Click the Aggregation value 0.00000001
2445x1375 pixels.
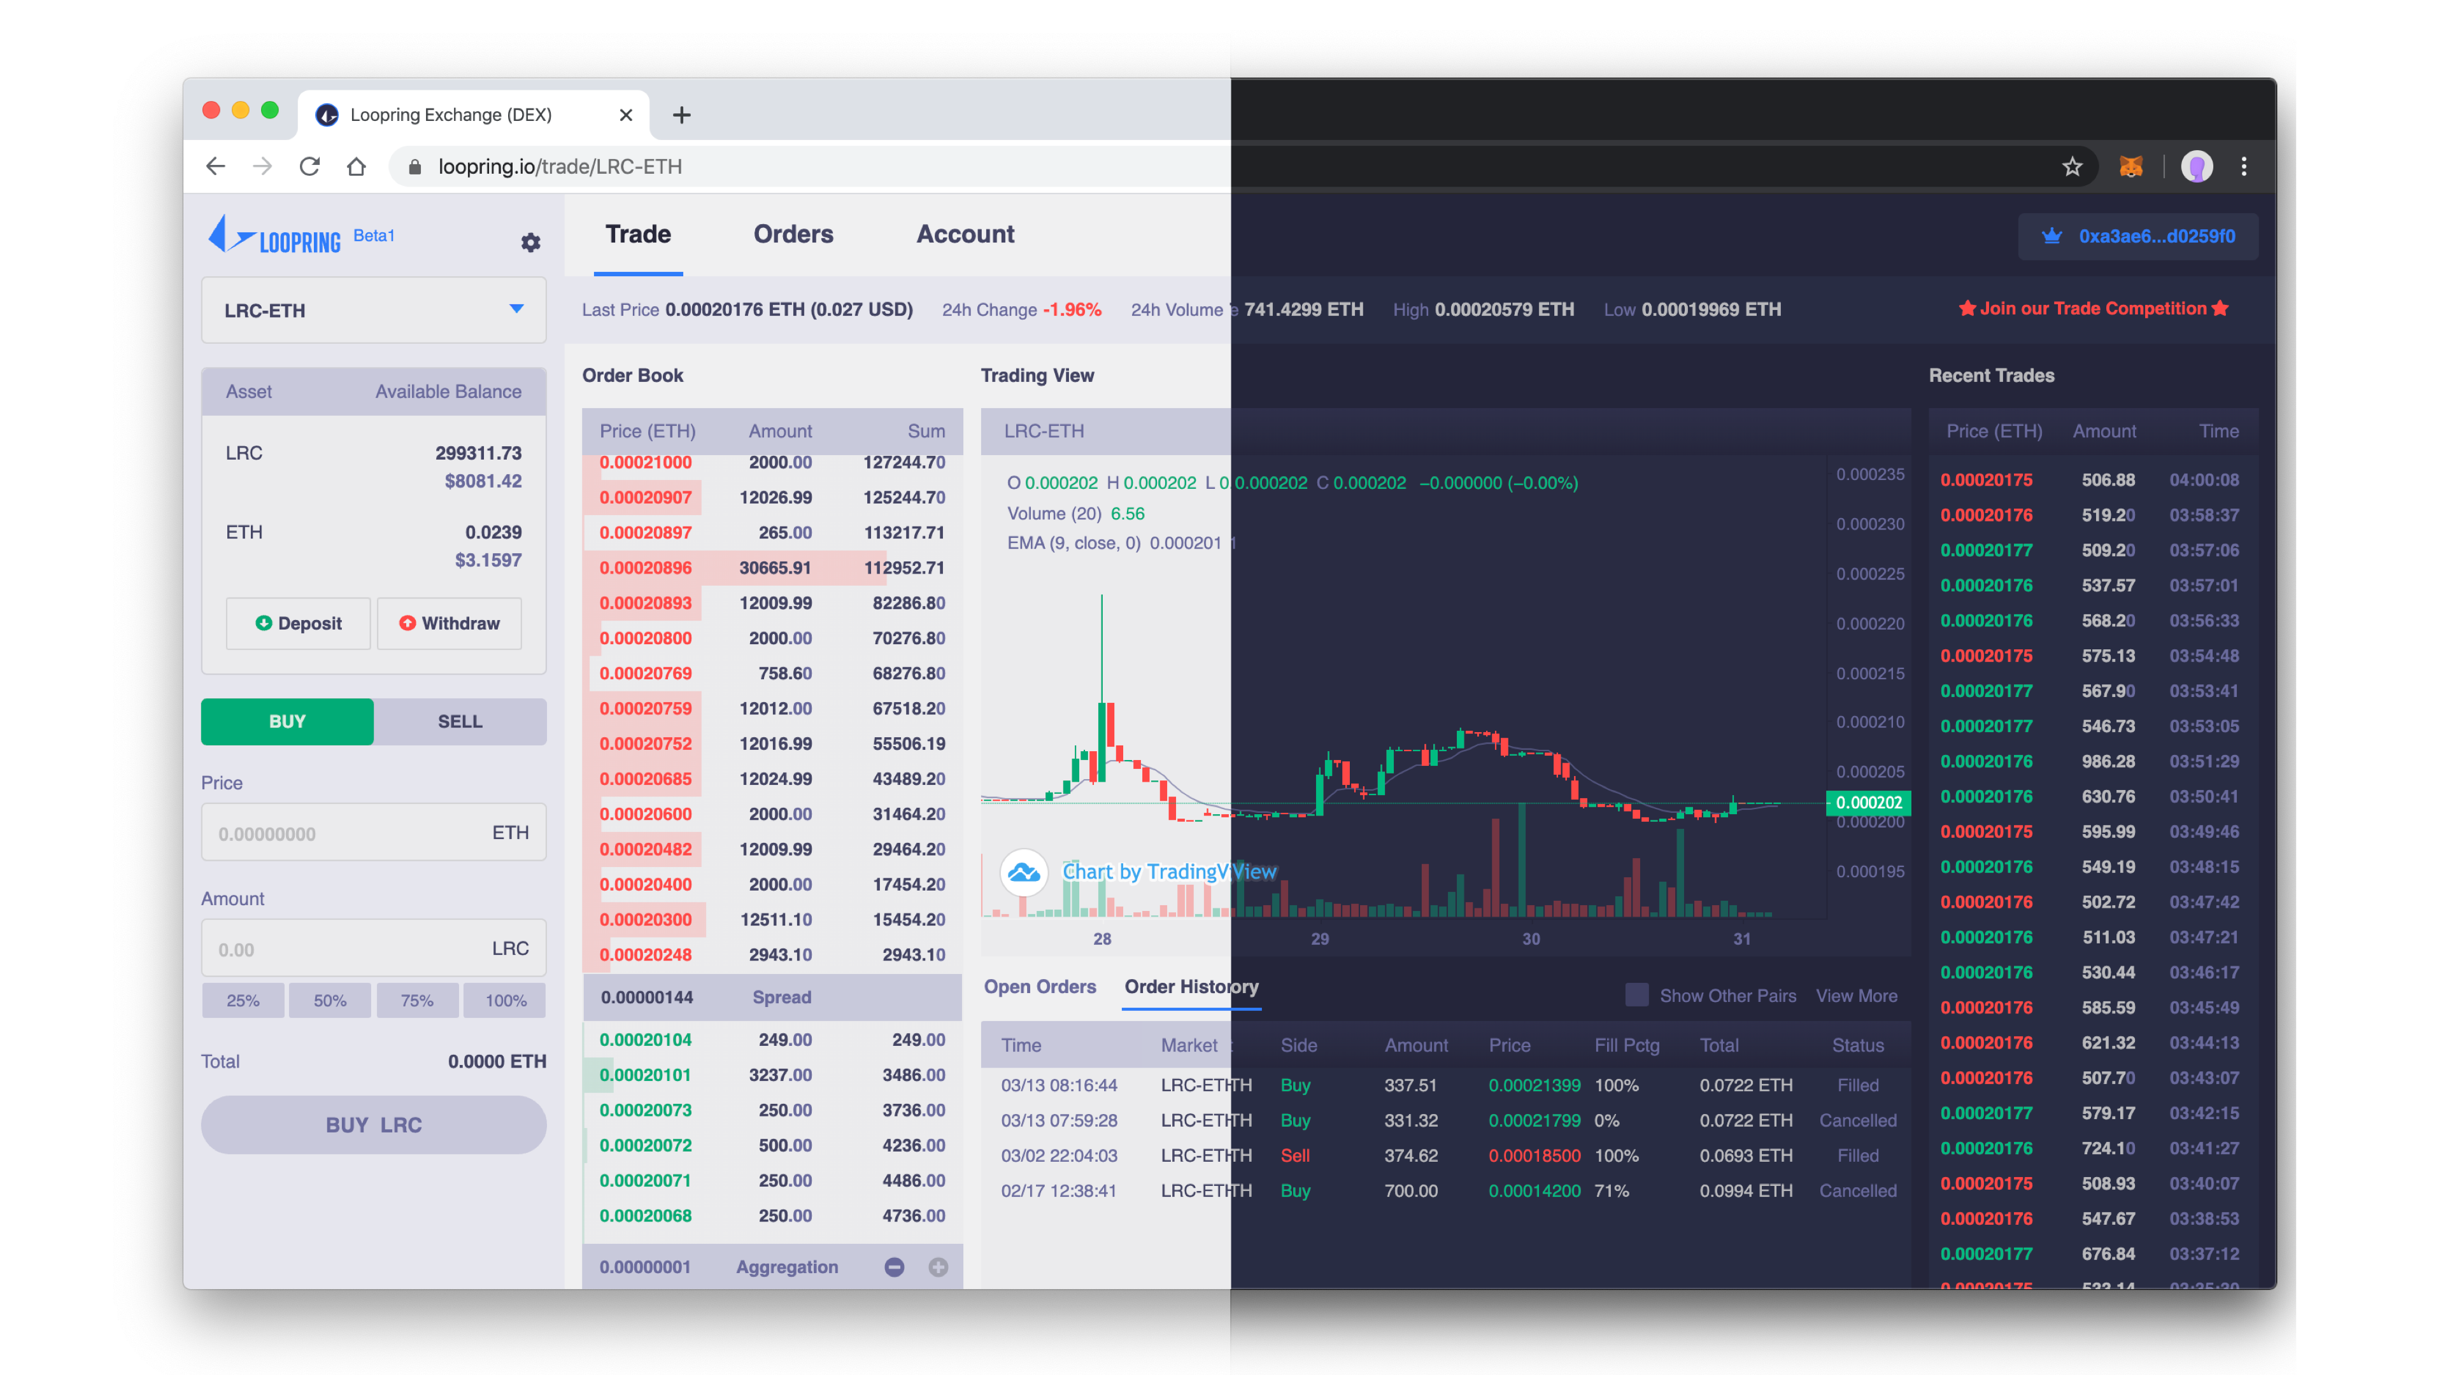[644, 1267]
